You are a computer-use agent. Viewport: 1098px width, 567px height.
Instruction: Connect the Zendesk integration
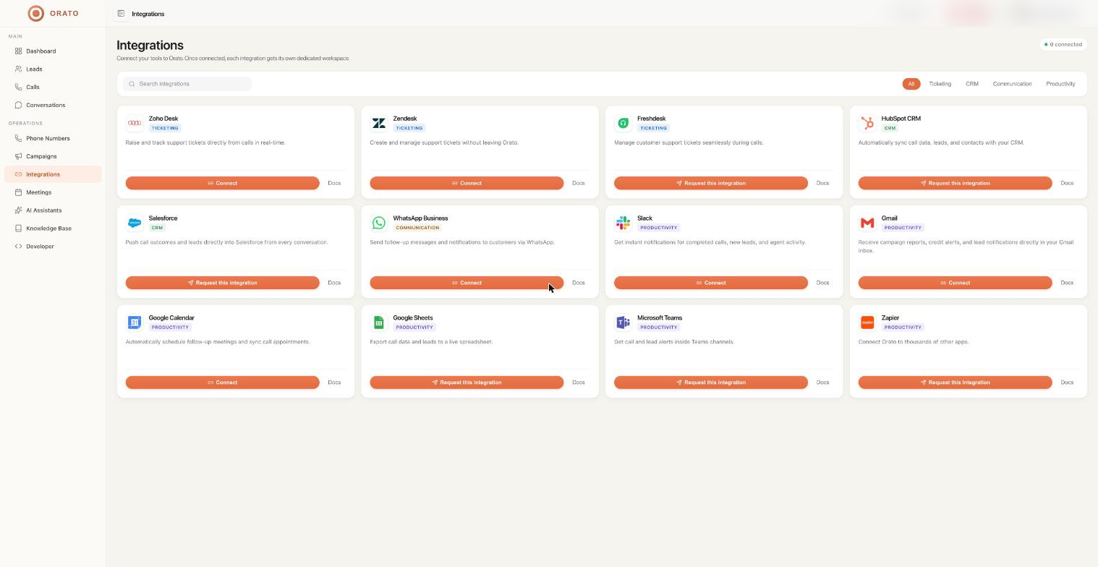click(467, 183)
